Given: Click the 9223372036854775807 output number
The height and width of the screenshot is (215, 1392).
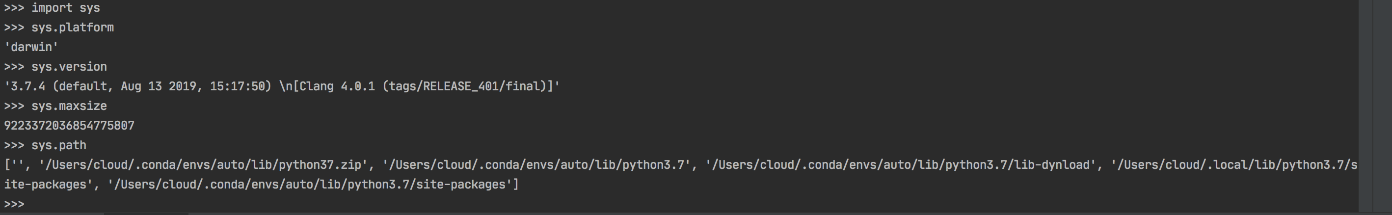Looking at the screenshot, I should [69, 126].
